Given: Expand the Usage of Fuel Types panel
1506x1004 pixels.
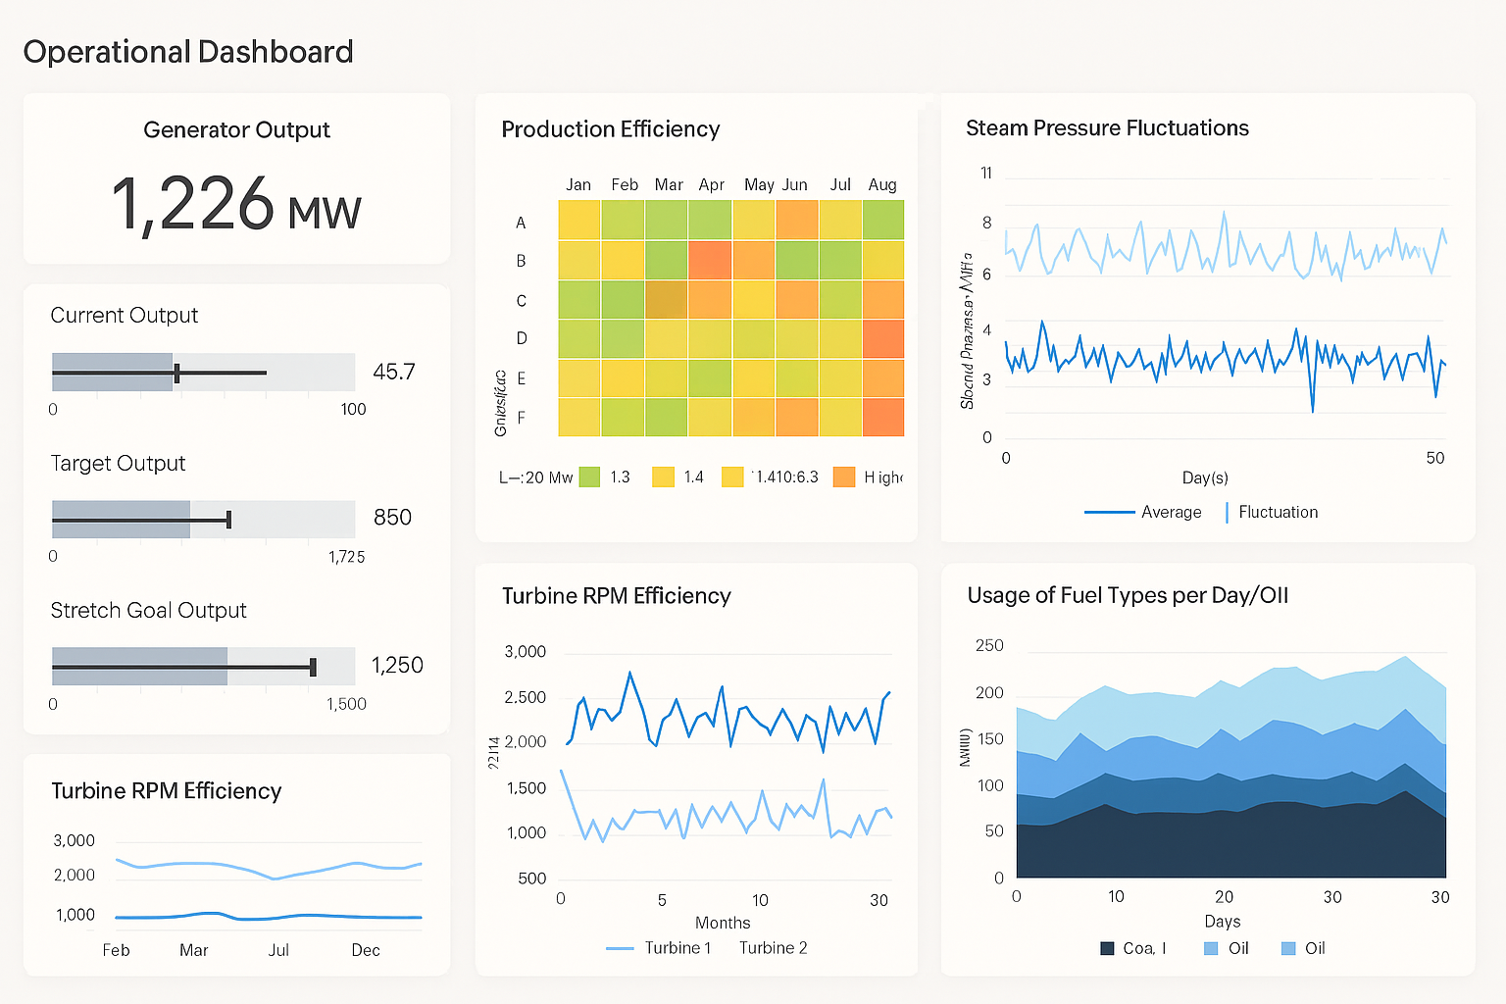Looking at the screenshot, I should point(1127,595).
